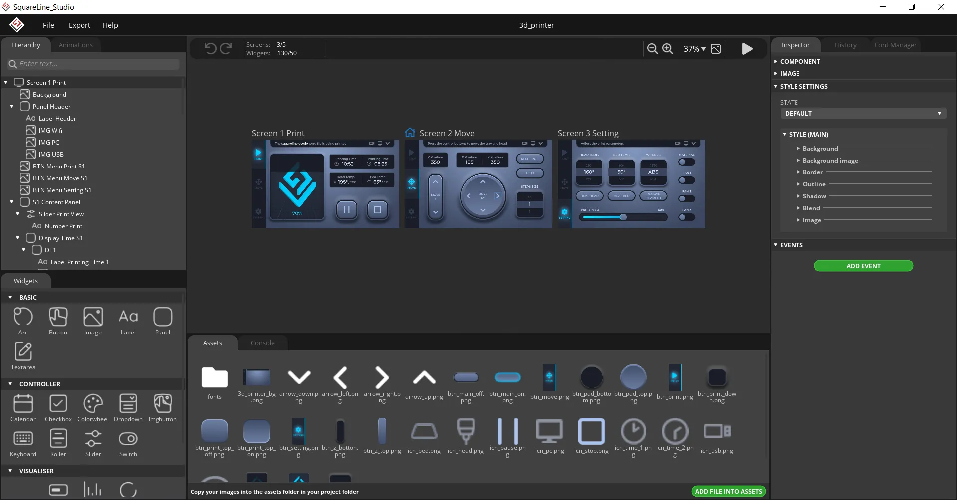Viewport: 957px width, 500px height.
Task: Zoom out using the magnifier minus icon
Action: pyautogui.click(x=652, y=49)
